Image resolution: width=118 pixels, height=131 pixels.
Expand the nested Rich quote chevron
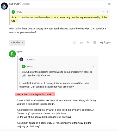coord(94,66)
